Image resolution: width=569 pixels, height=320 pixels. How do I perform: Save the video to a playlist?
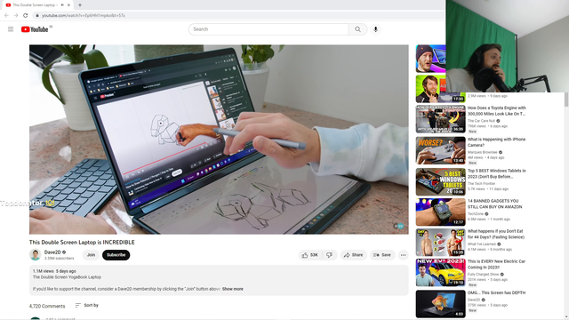point(382,255)
